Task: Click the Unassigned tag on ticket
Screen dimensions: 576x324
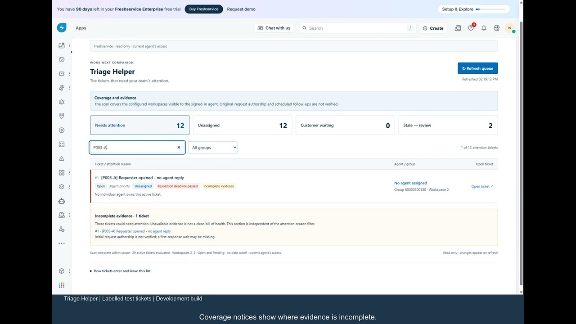Action: [143, 186]
